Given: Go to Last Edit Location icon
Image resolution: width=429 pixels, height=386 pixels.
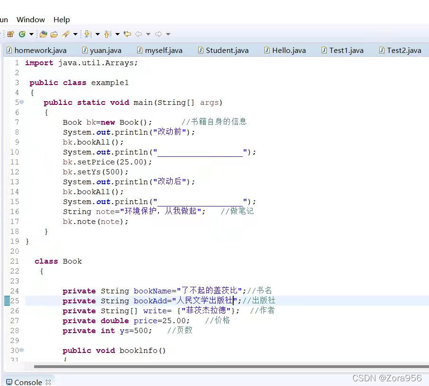Looking at the screenshot, I should click(x=127, y=34).
